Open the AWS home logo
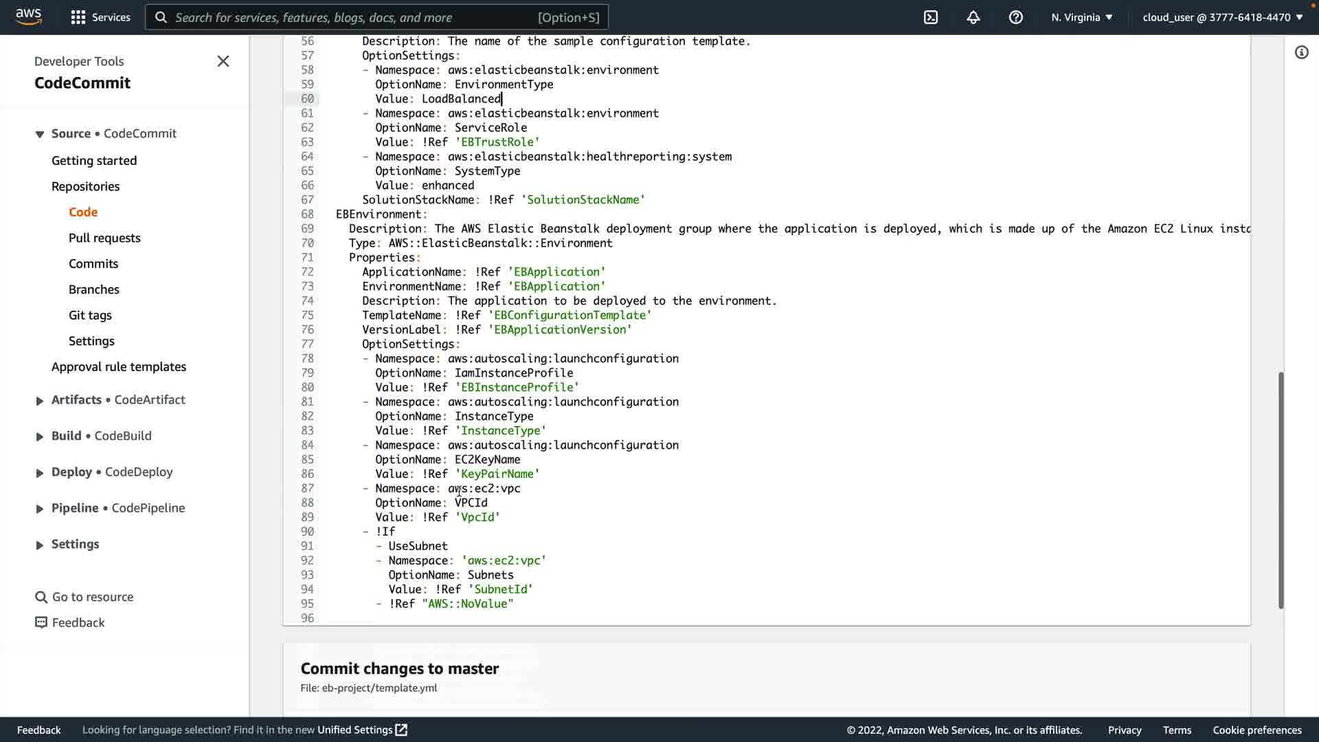The width and height of the screenshot is (1319, 742). (x=28, y=16)
